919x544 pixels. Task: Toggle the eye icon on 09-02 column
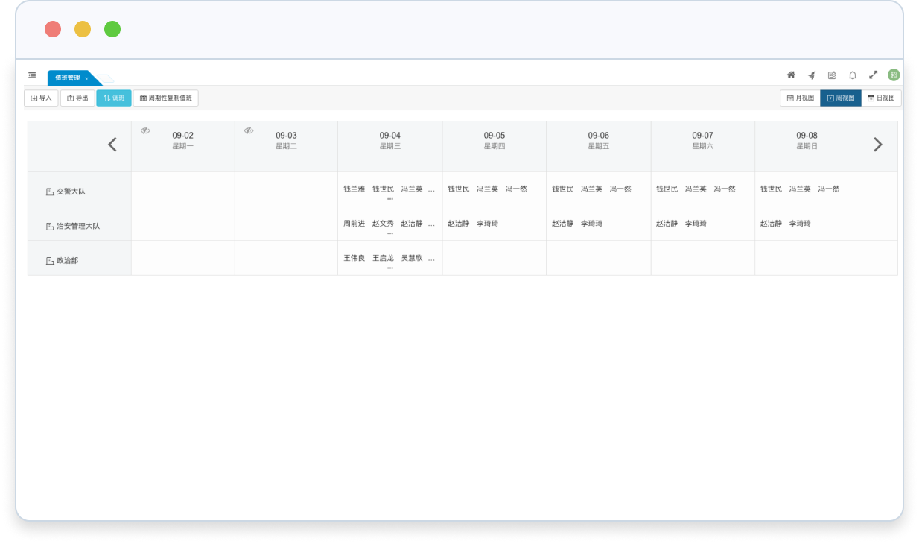click(145, 131)
